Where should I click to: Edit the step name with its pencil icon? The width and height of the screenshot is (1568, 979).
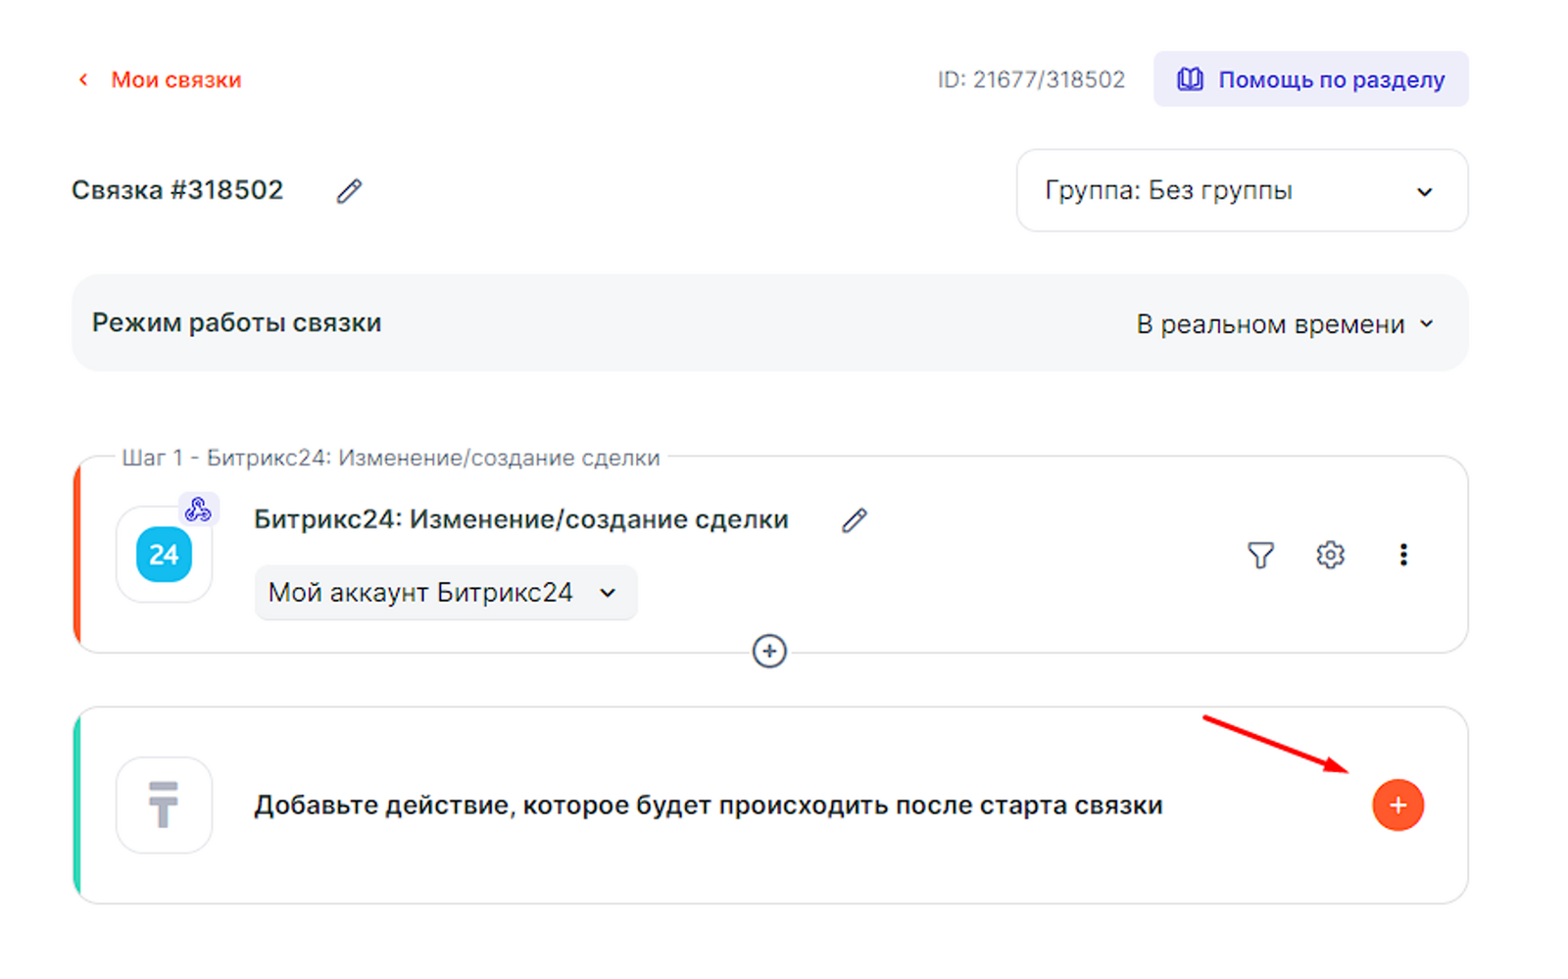pyautogui.click(x=854, y=520)
